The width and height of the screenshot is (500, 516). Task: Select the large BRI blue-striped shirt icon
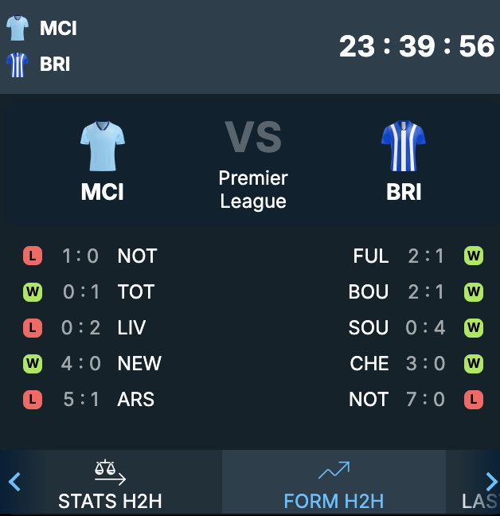404,146
